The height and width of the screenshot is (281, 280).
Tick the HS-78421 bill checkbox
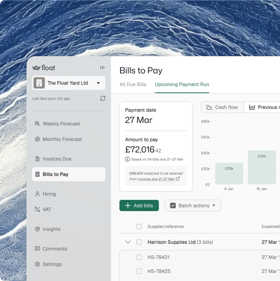139,257
